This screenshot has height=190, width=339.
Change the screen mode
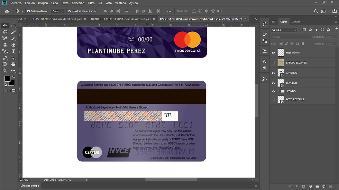click(x=13, y=91)
